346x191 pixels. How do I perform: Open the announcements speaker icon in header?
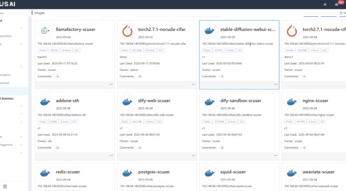325,4
